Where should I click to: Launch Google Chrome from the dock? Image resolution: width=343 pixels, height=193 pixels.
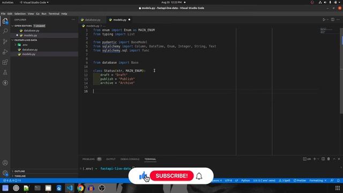(80, 188)
